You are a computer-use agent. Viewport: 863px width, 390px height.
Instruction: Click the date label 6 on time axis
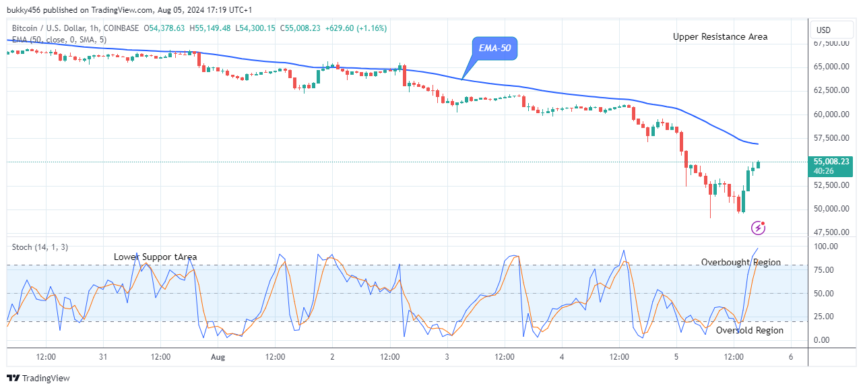point(791,356)
